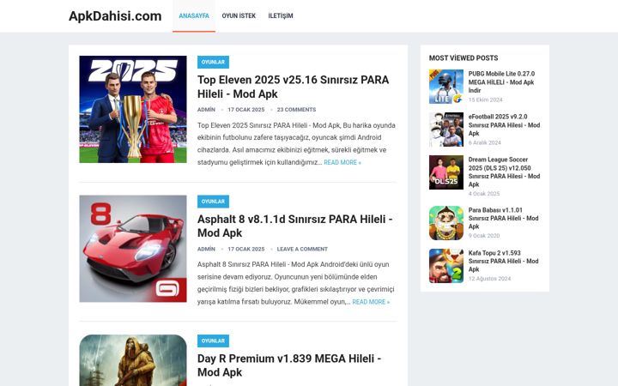Click date 9 Ocak 2020 under Para Babası
The height and width of the screenshot is (386, 618).
(484, 236)
